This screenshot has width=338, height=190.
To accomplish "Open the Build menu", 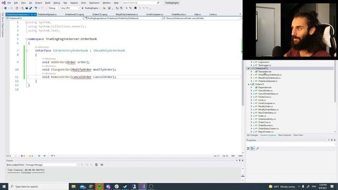I will pos(48,3).
